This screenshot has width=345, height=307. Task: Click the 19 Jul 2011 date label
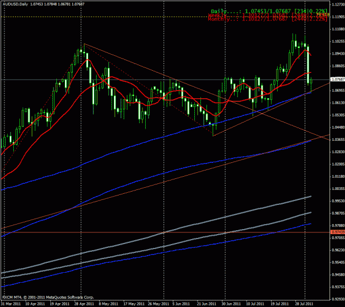coord(280,304)
